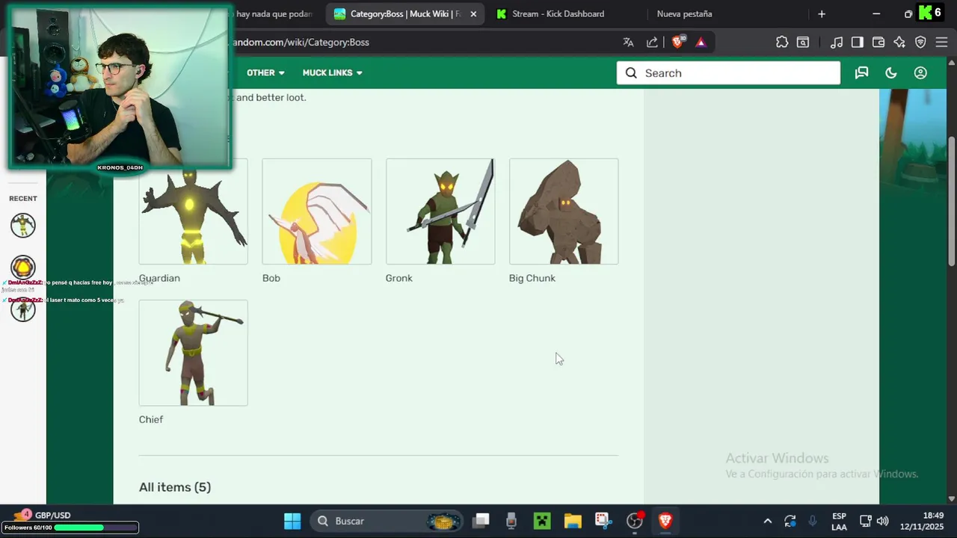Open the user account profile icon
Screen dimensions: 957x538
[x=920, y=72]
